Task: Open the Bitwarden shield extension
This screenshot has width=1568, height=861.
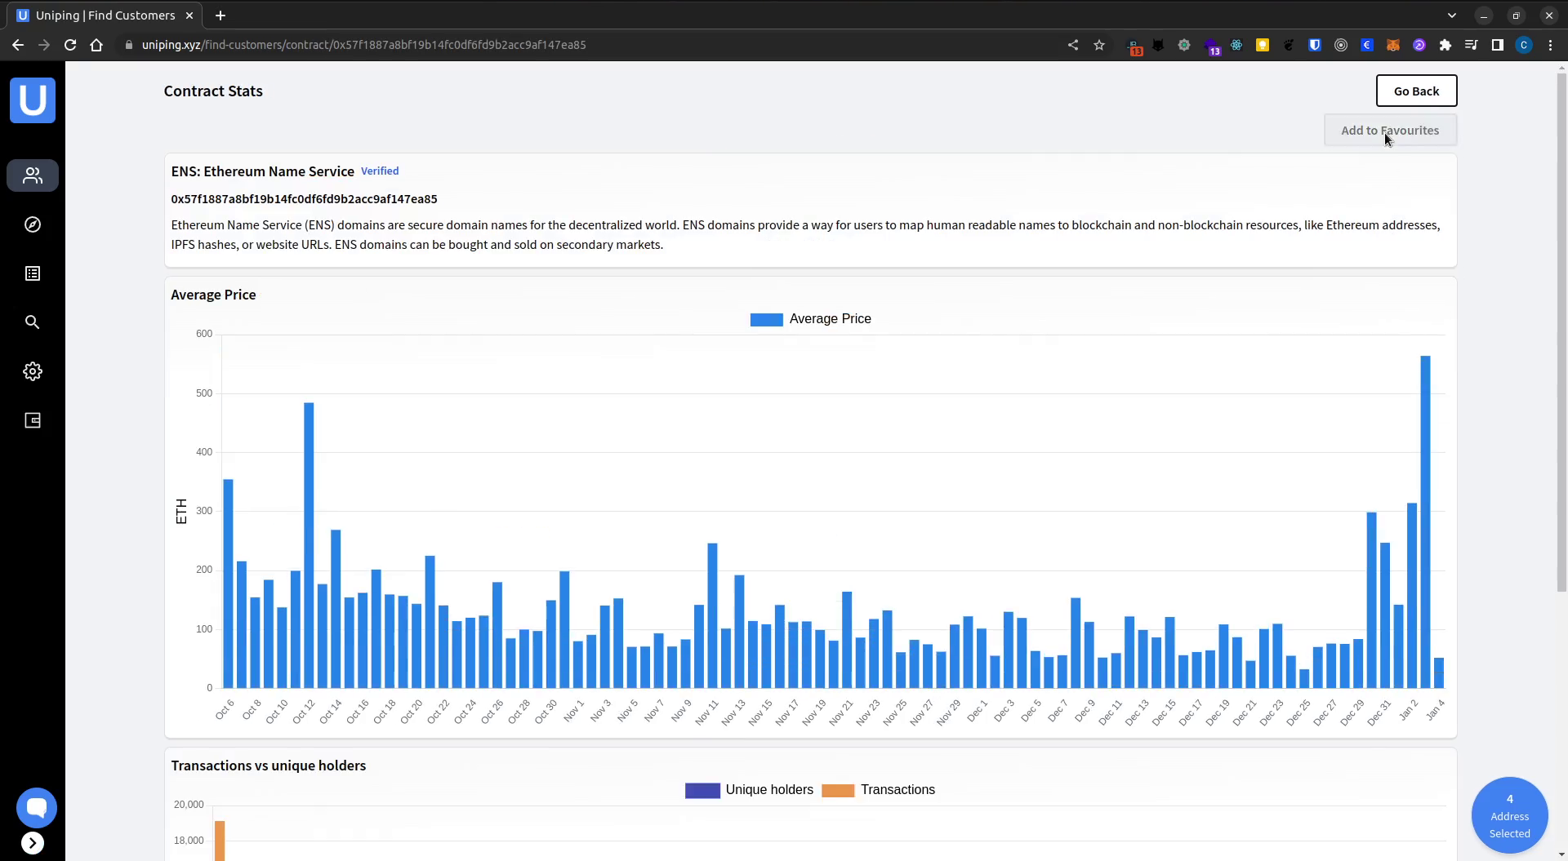Action: (1315, 45)
